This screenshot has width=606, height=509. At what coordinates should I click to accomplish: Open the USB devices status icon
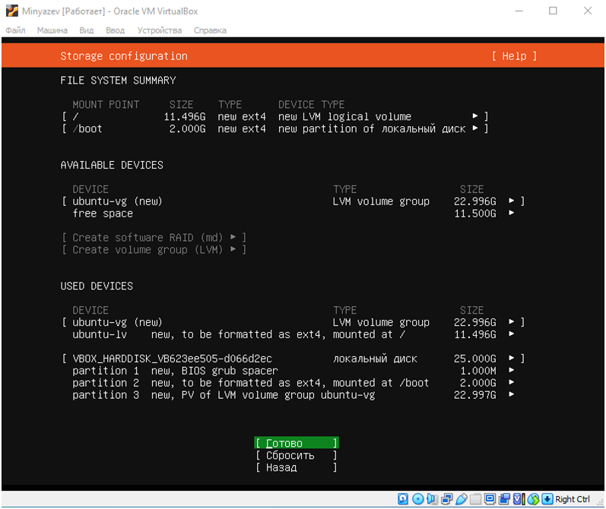click(461, 499)
